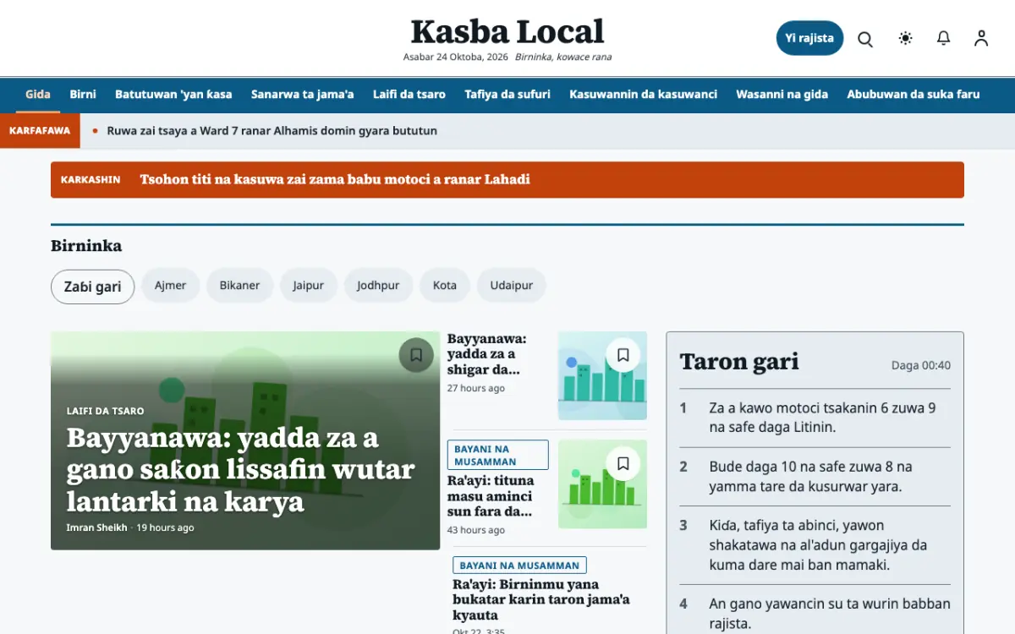The image size is (1015, 634).
Task: Open the Birni nav section
Action: click(x=83, y=94)
